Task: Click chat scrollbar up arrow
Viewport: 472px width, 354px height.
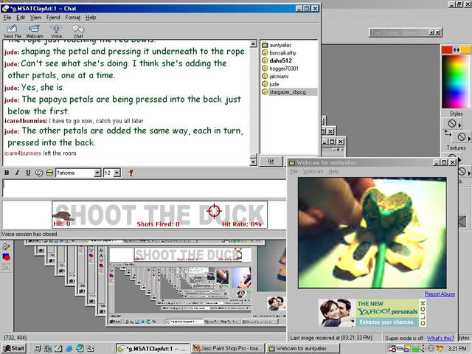Action: pyautogui.click(x=254, y=44)
